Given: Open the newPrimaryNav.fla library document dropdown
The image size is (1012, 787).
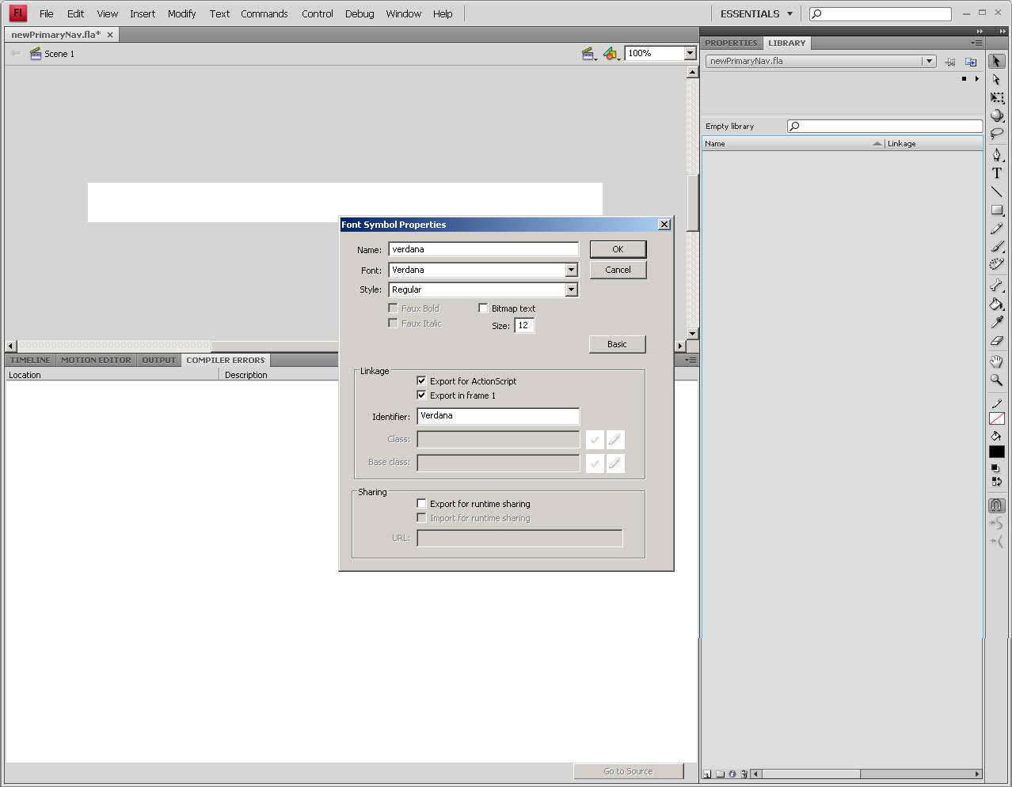Looking at the screenshot, I should point(929,61).
